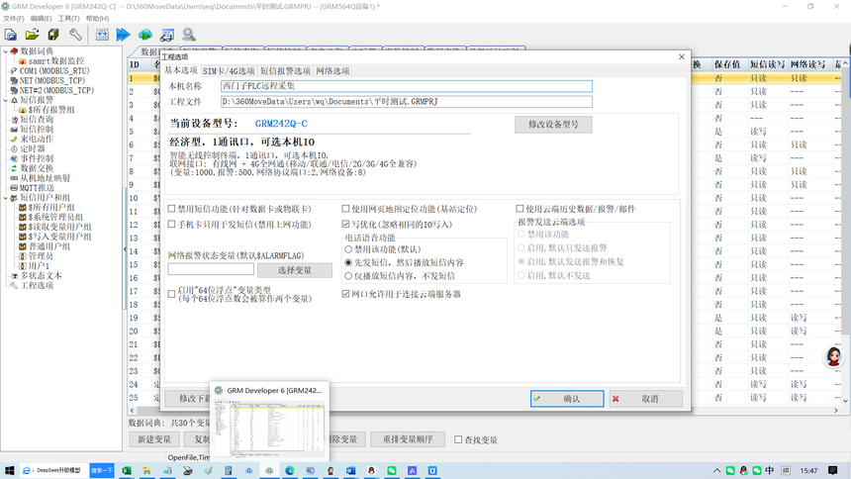Show hidden system tray icons
The height and width of the screenshot is (479, 851).
pyautogui.click(x=717, y=471)
